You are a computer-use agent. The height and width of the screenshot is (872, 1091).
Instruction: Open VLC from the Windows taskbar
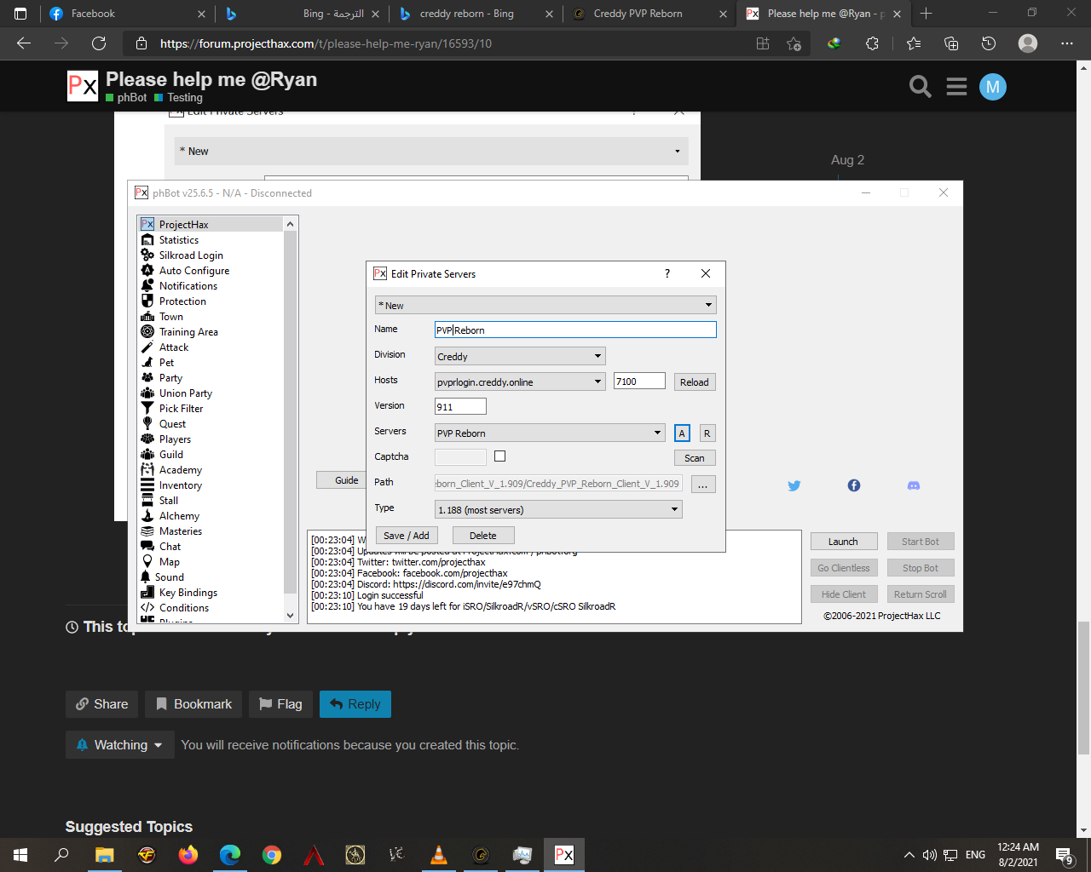coord(439,854)
